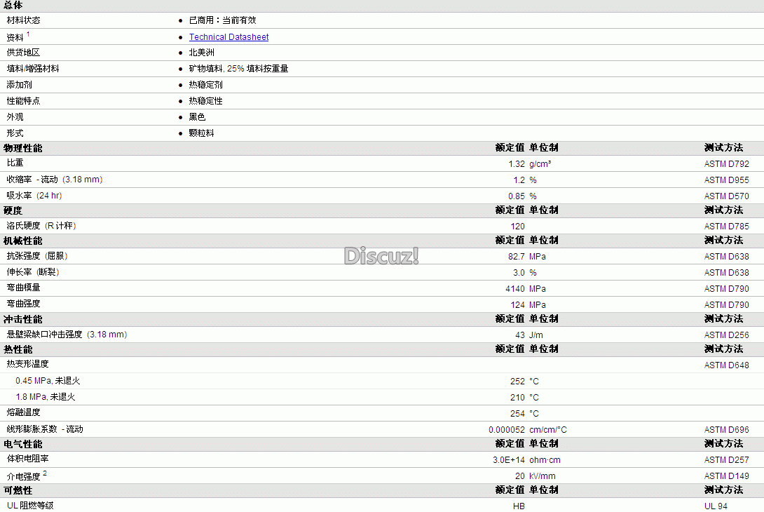
Task: Select the 252 temperature value
Action: (517, 382)
